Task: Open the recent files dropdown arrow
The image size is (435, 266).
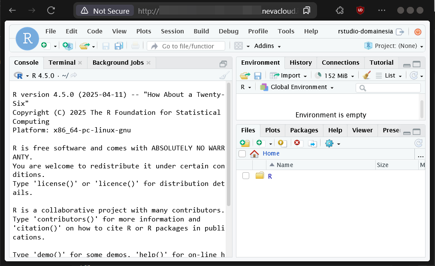Action: click(94, 46)
